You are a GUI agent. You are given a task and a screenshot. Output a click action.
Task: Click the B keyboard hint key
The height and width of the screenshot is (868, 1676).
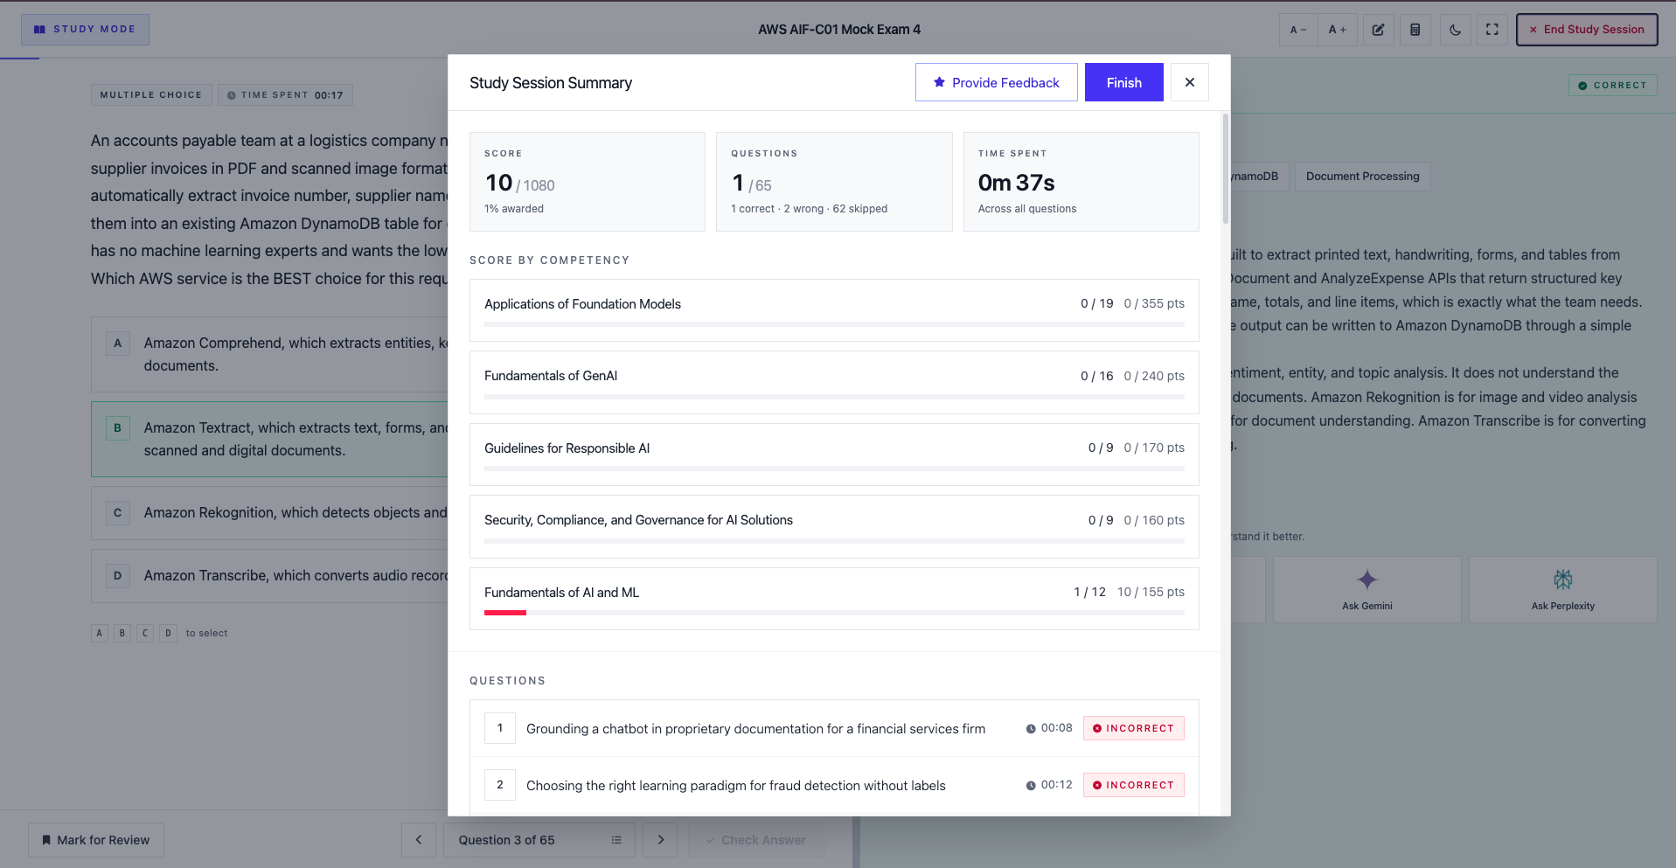click(122, 633)
